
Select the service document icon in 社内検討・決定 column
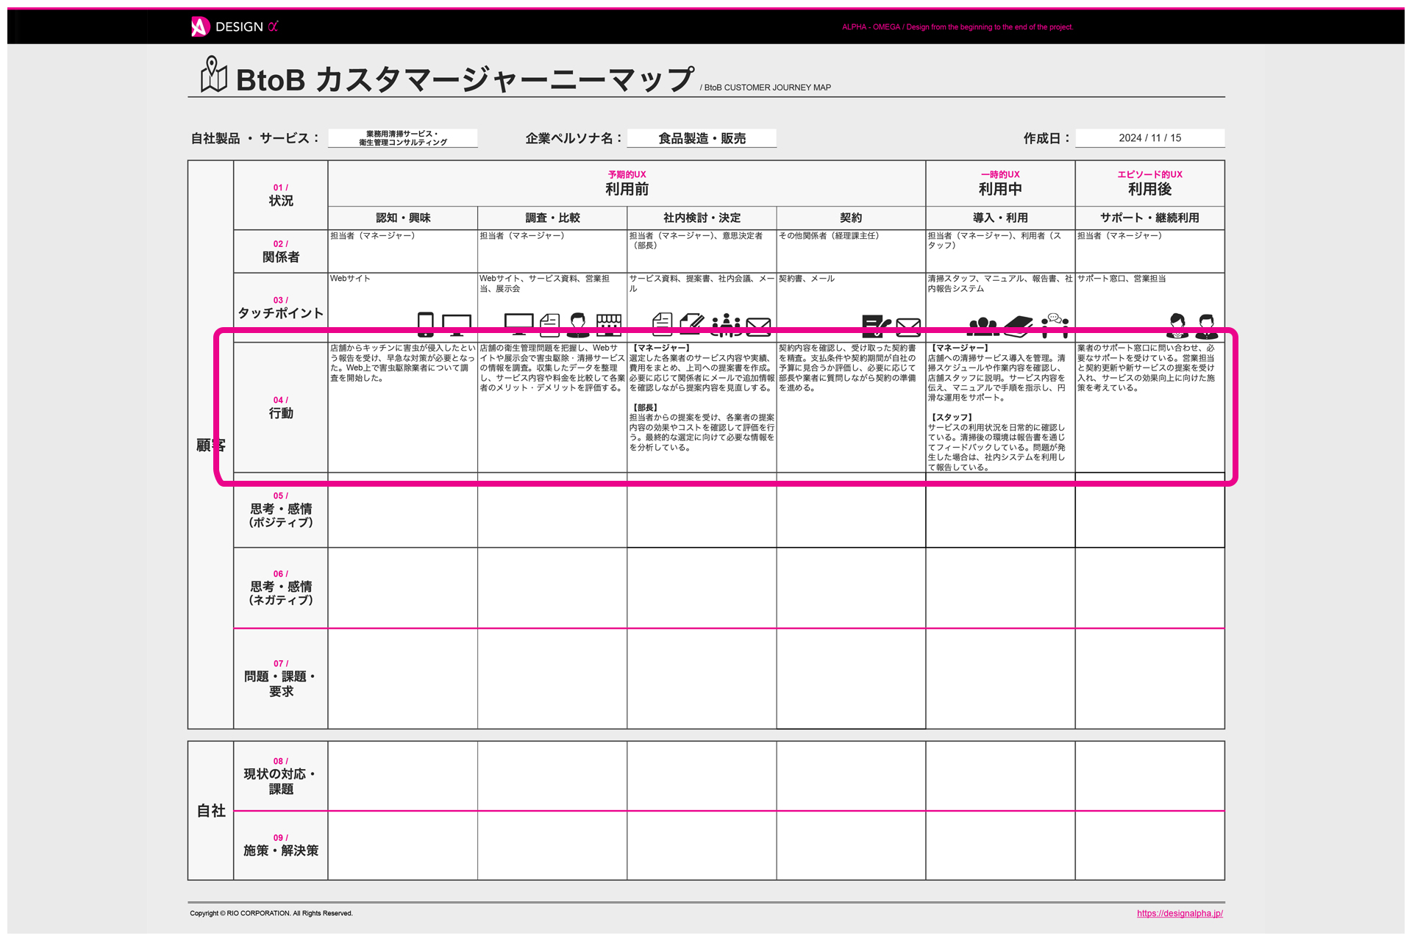[x=663, y=324]
